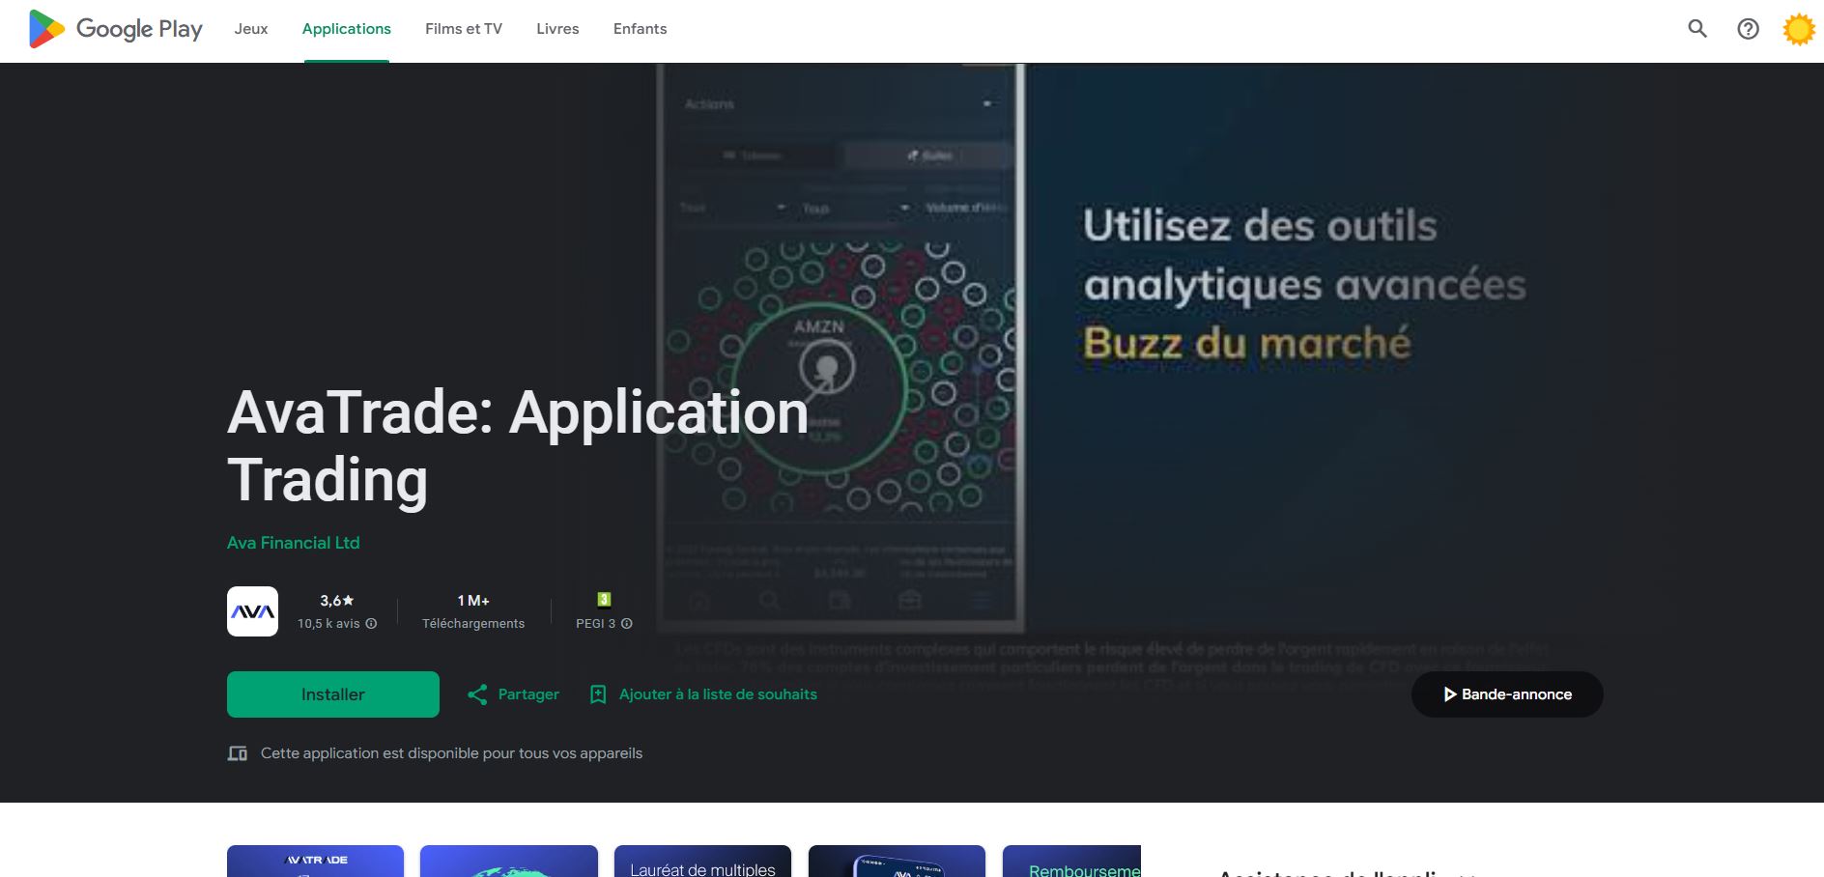Click the AVA app logo icon
This screenshot has height=877, width=1824.
click(252, 611)
